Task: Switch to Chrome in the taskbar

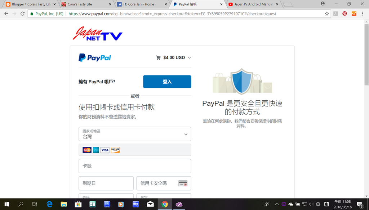Action: pos(164,204)
